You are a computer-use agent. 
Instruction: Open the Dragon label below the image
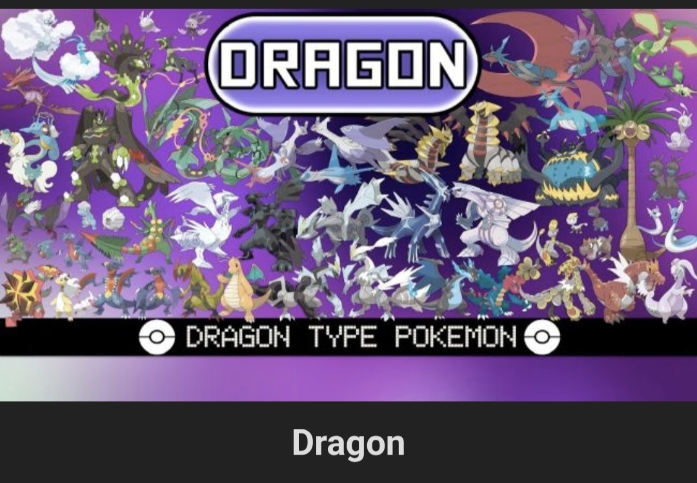348,442
